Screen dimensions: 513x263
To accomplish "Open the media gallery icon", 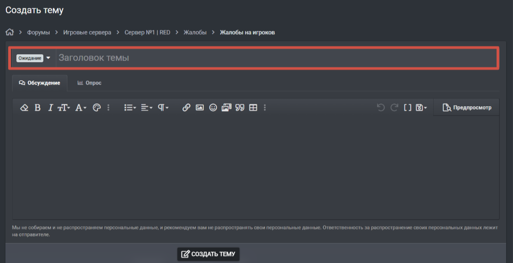I will [x=226, y=108].
